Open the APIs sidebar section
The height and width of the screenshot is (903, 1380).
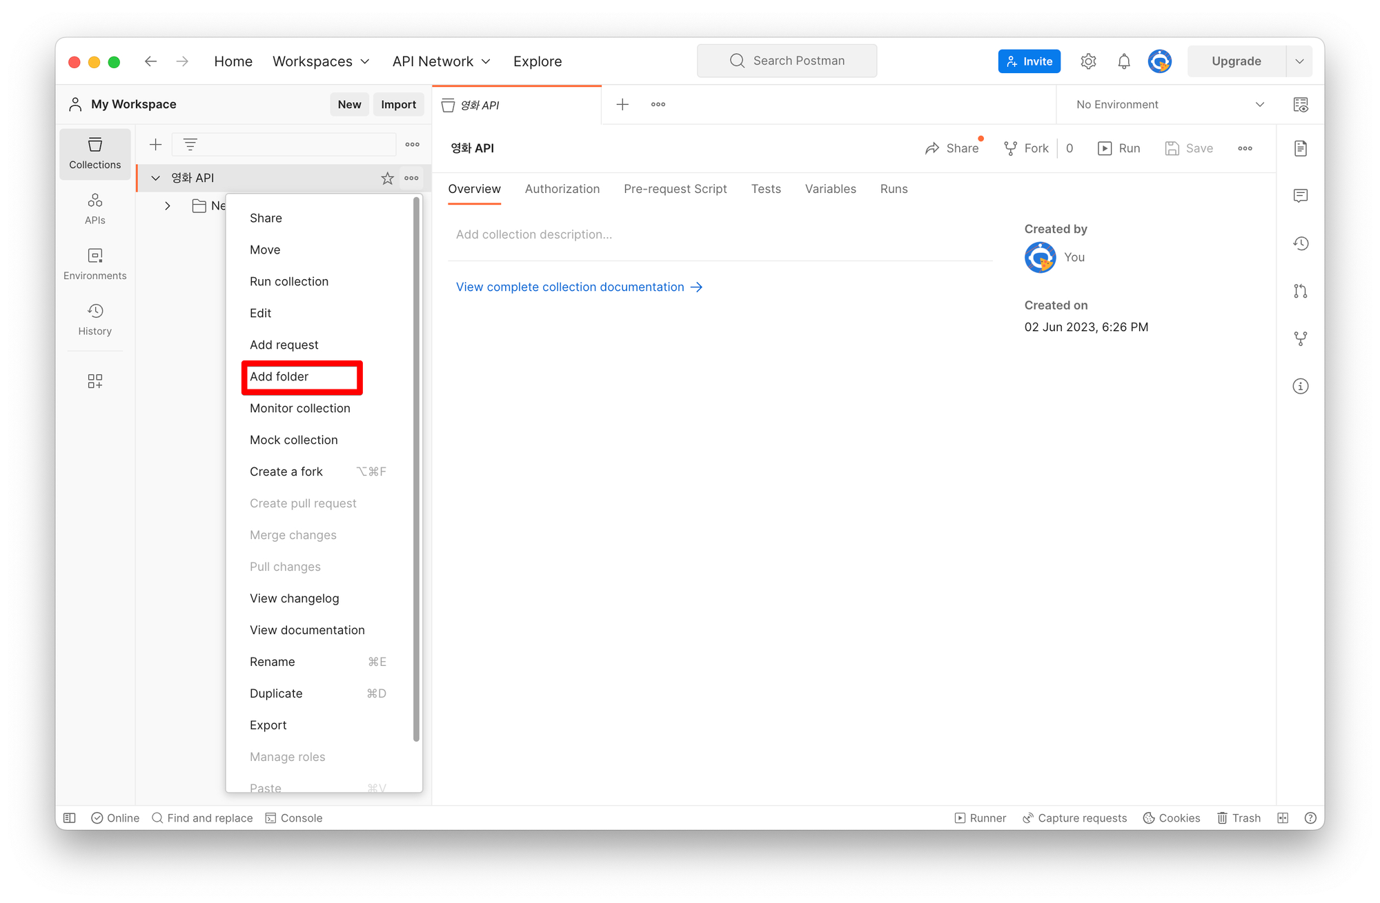[95, 208]
